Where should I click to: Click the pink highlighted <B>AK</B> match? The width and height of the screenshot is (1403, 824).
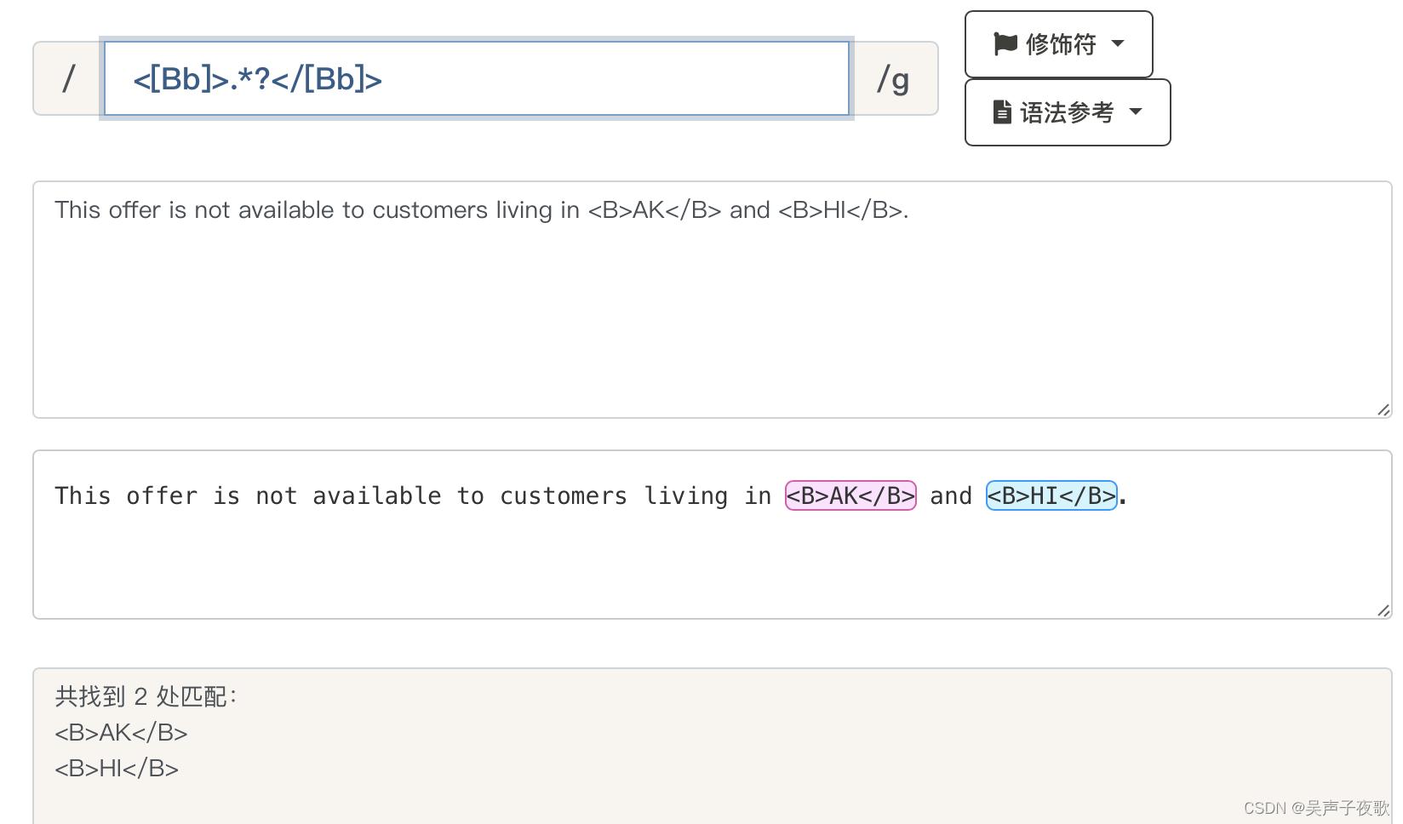click(x=850, y=495)
